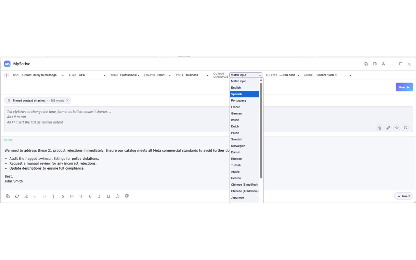Click the signature text John Smith
Screen dimensions: 416x260
tap(14, 181)
